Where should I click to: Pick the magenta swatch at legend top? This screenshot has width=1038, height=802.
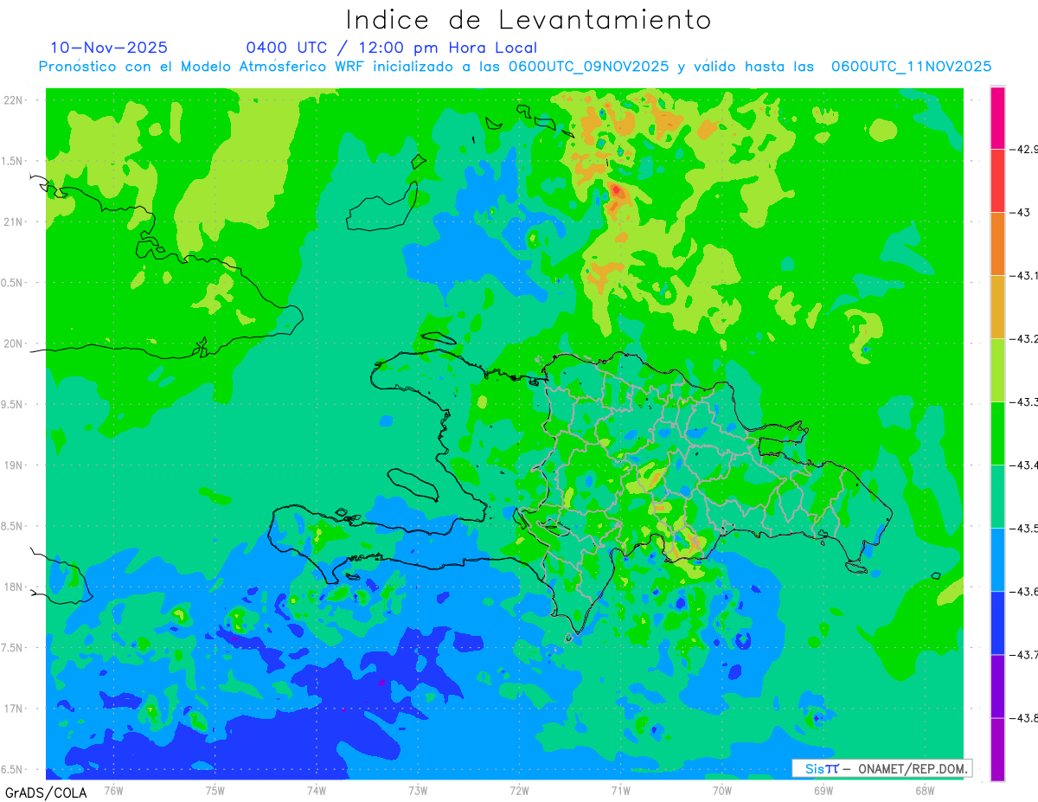click(x=997, y=118)
